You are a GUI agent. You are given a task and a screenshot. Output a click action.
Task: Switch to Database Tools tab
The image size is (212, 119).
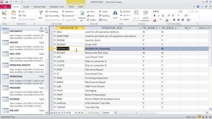pyautogui.click(x=57, y=7)
